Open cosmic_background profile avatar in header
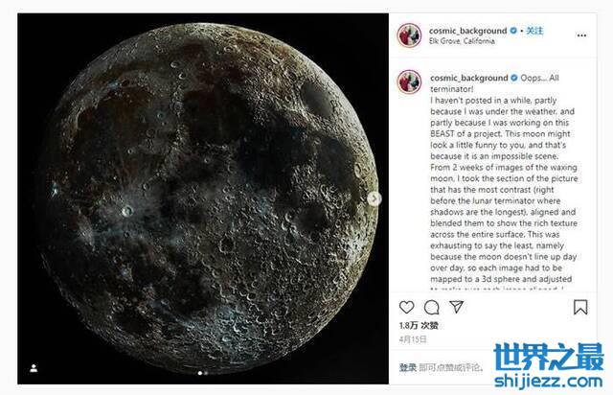This screenshot has width=613, height=395. click(x=409, y=35)
